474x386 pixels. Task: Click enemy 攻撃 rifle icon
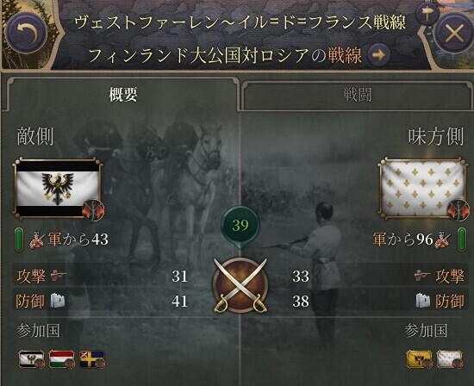(x=59, y=276)
